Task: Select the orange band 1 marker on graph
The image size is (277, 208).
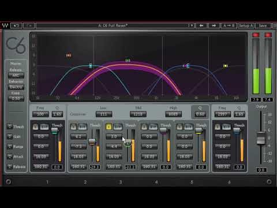Action: pos(69,55)
